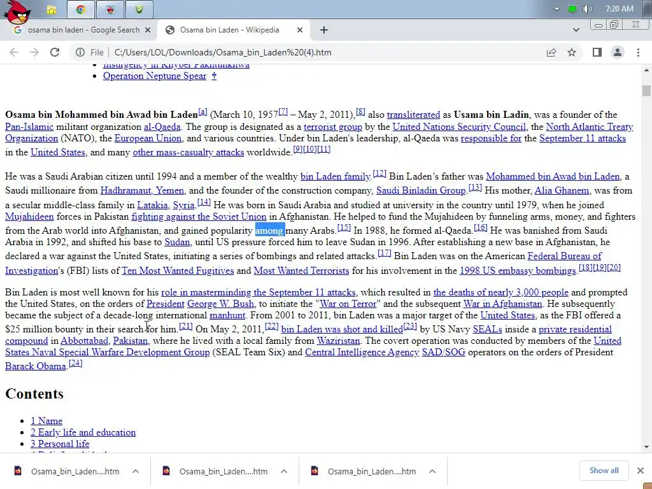Open the European Union link
This screenshot has width=652, height=489.
(148, 138)
